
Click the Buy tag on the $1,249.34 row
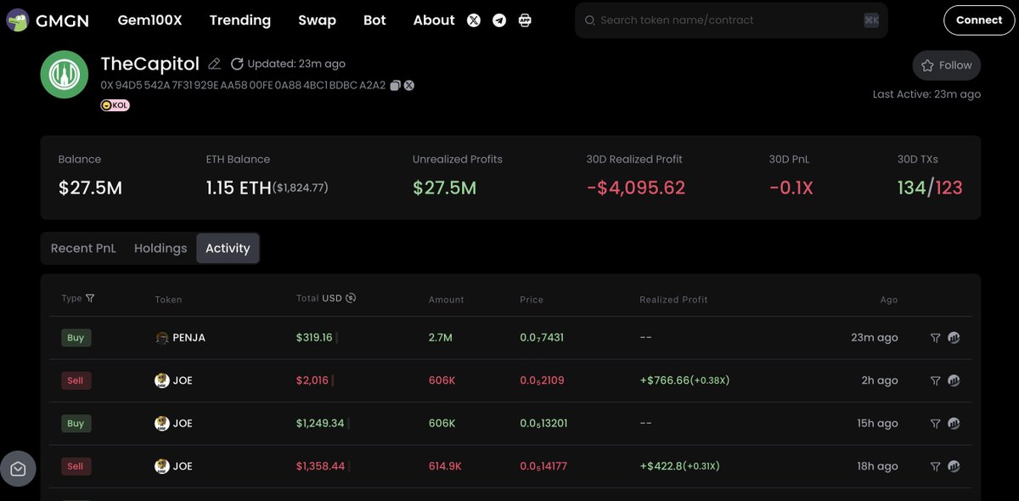[x=76, y=423]
